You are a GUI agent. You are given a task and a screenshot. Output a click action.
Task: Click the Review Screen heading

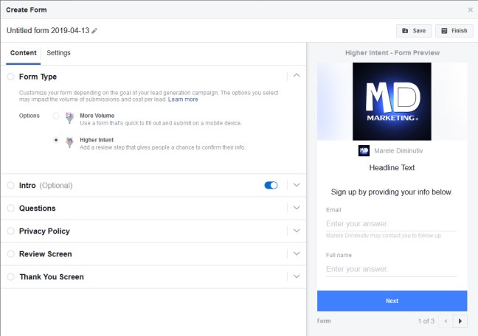point(46,254)
